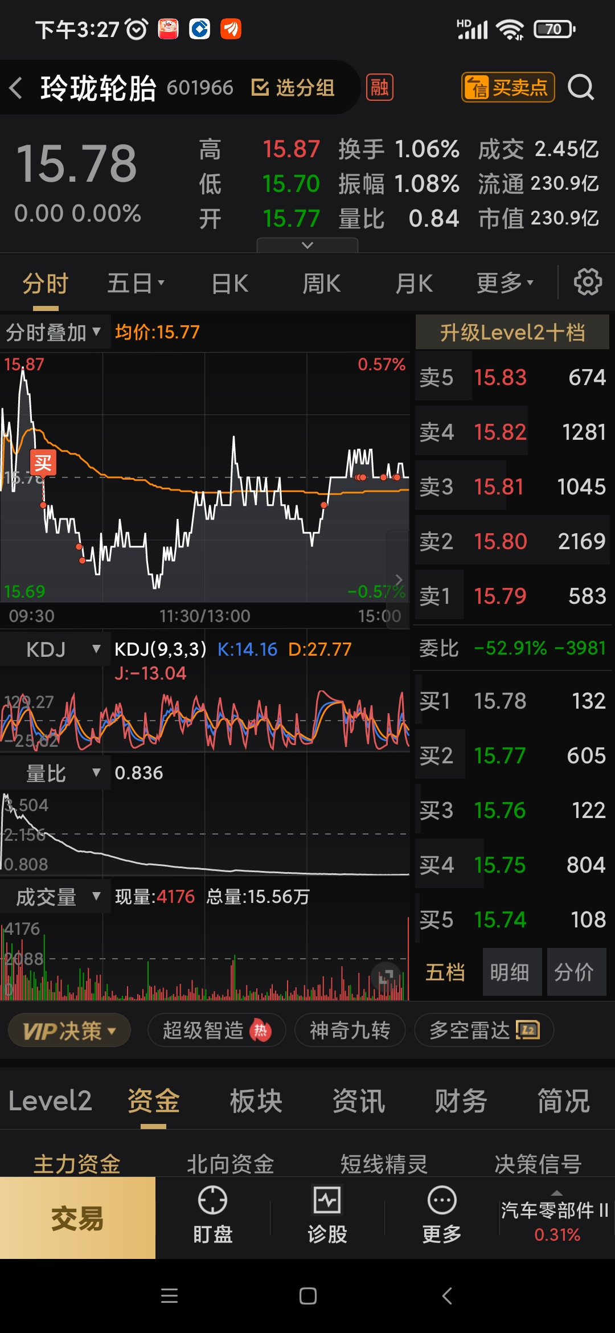Tap the back arrow beside 玲珑轮胎
Viewport: 615px width, 1333px height.
(x=16, y=88)
